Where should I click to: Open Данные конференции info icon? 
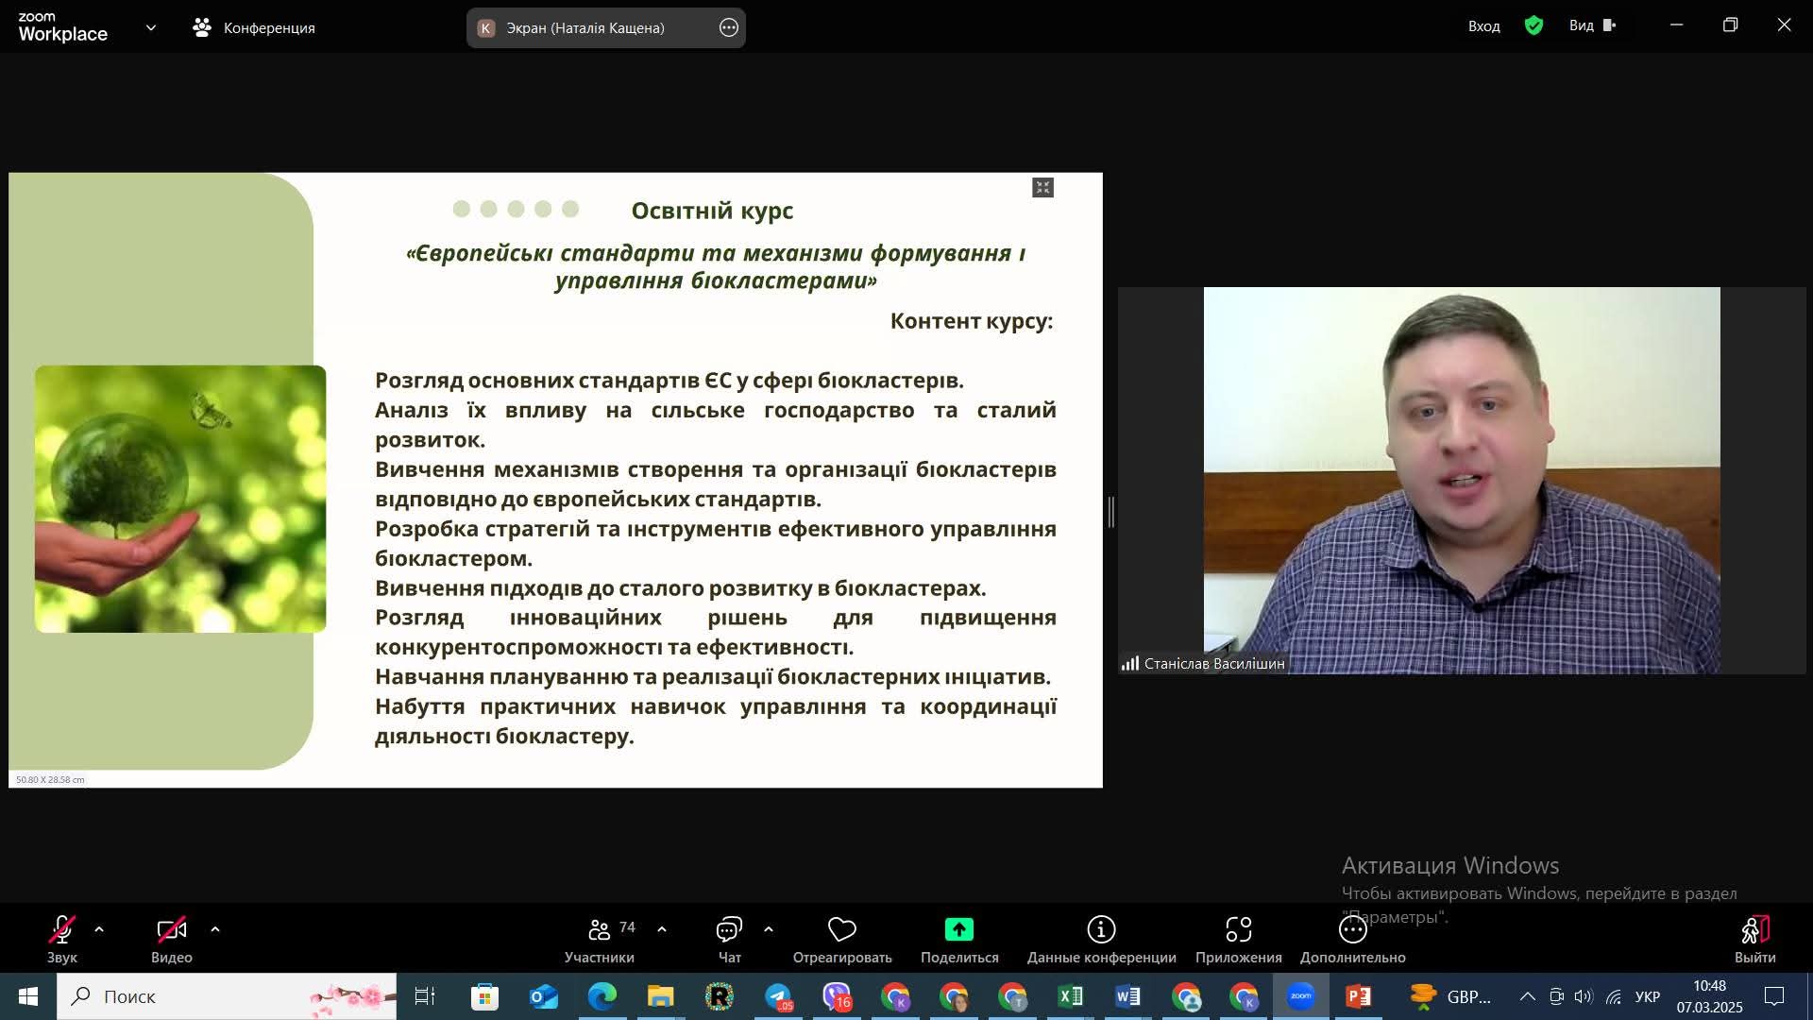pos(1101,931)
